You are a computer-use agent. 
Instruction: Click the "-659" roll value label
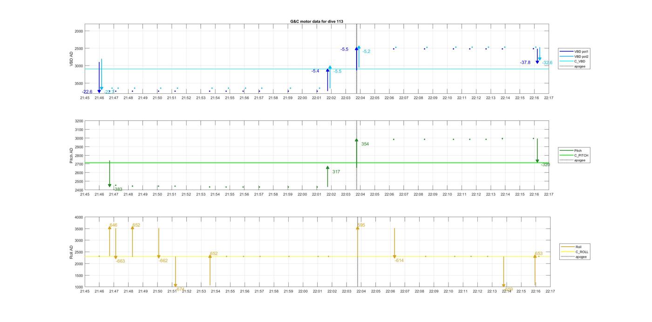pos(508,289)
